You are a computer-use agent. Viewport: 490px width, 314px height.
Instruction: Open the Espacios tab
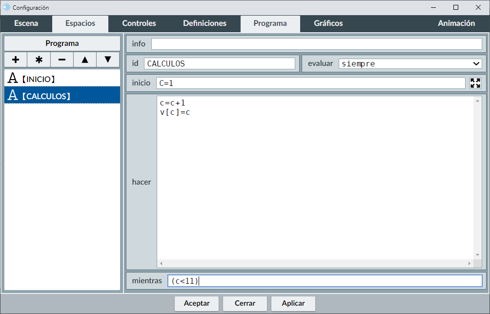(80, 23)
